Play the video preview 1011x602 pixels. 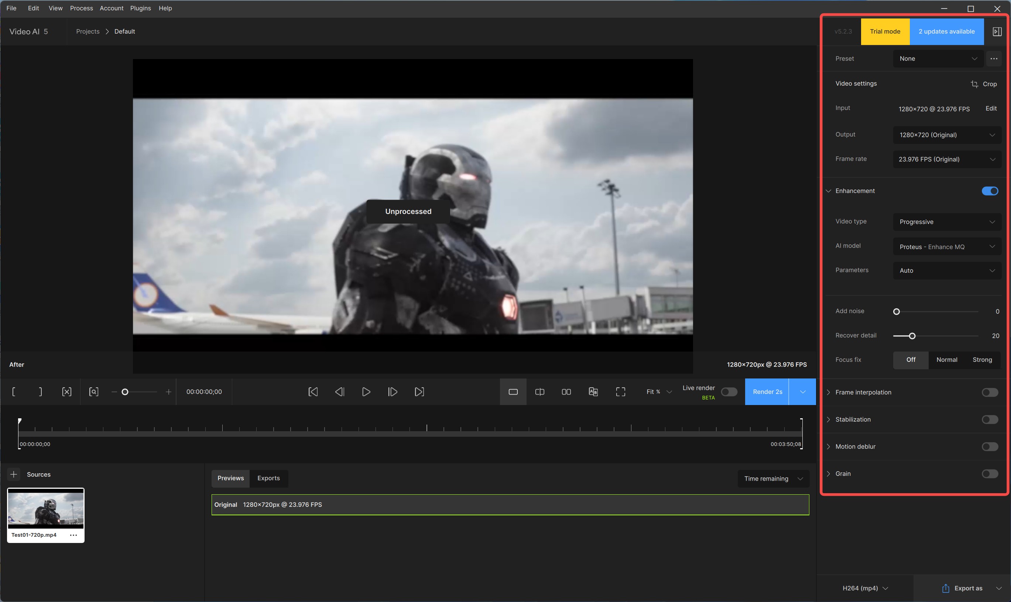[366, 391]
